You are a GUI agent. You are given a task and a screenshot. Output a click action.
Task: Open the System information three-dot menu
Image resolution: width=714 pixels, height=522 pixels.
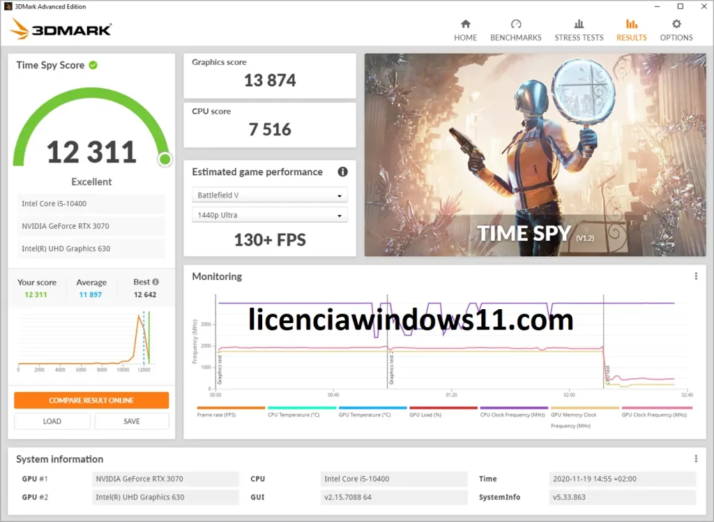pyautogui.click(x=696, y=458)
